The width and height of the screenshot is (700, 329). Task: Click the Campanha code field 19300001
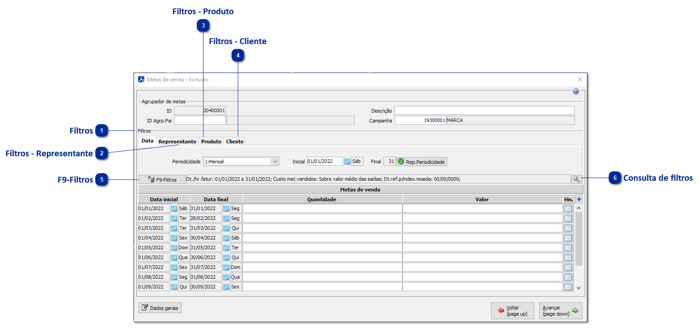(420, 120)
